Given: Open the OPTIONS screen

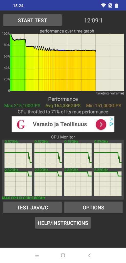Looking at the screenshot, I should (93, 208).
